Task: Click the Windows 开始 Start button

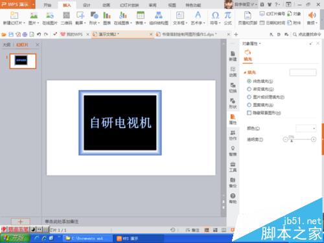Action: 15,238
